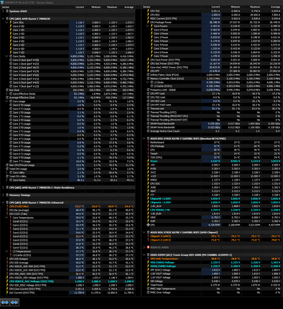Viewport: 283px width, 309px height.
Task: Collapse the DDR5 DIMM Team Group section
Action: point(144,255)
